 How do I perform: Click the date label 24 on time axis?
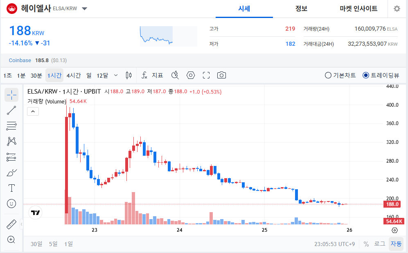(x=180, y=230)
